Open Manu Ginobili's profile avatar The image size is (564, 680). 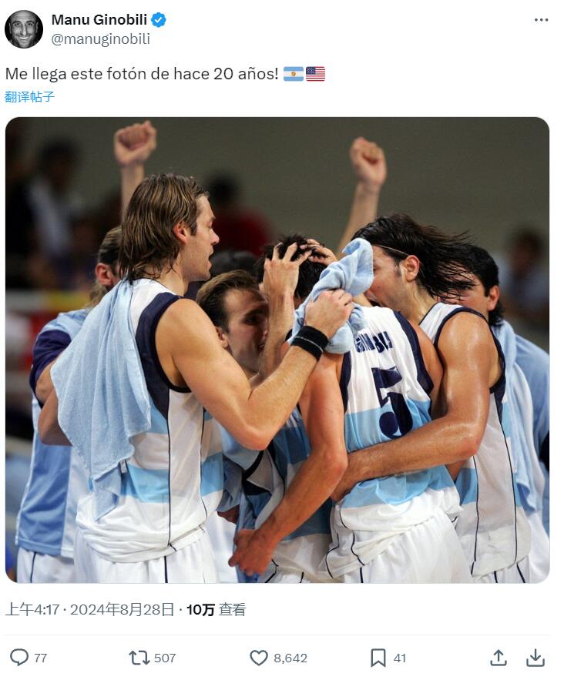[x=24, y=29]
